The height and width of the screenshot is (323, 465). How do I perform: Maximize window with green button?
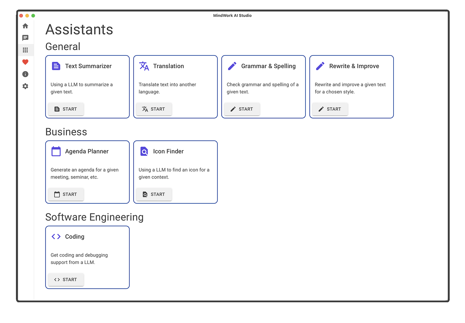tap(33, 16)
